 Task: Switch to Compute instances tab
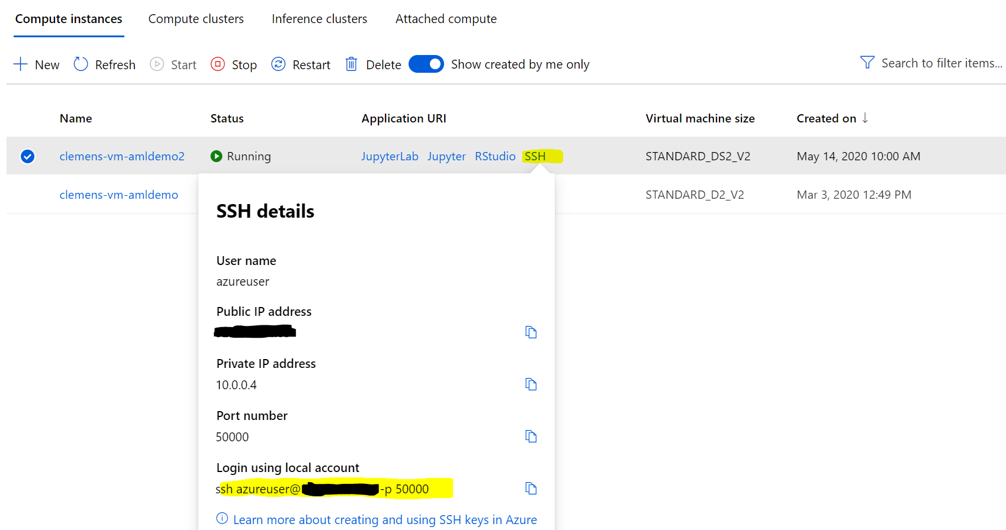coord(69,19)
